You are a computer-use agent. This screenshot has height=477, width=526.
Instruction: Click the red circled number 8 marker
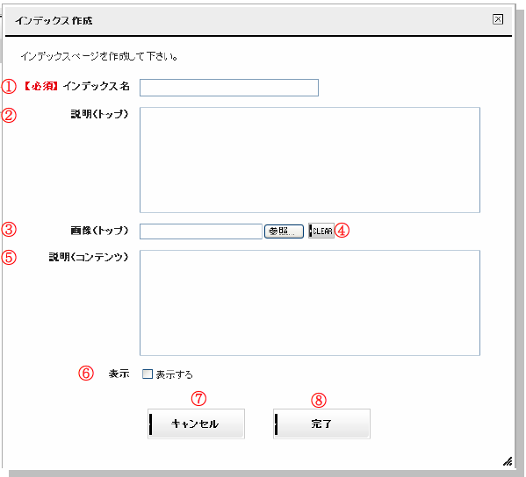[x=319, y=400]
